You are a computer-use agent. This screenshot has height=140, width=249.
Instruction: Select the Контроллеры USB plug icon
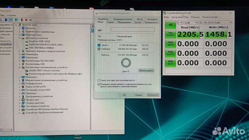[23, 64]
